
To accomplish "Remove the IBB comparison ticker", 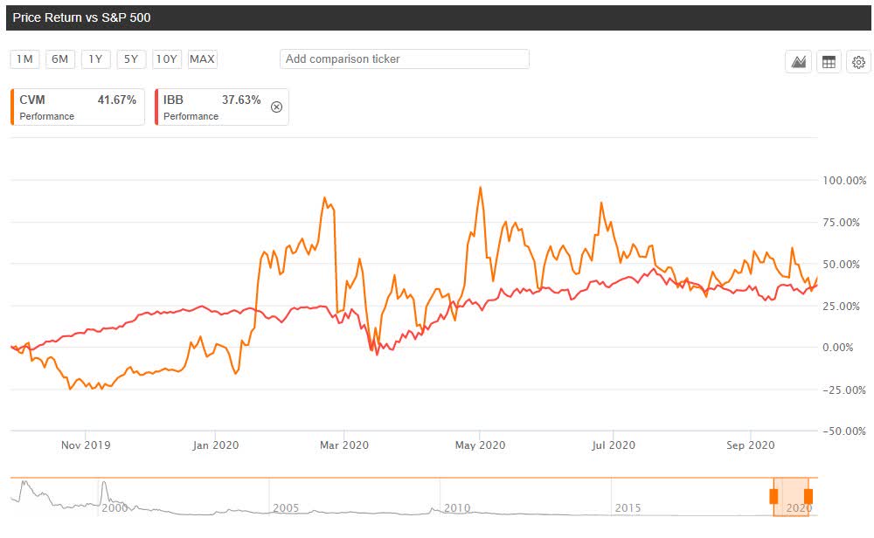I will click(276, 107).
